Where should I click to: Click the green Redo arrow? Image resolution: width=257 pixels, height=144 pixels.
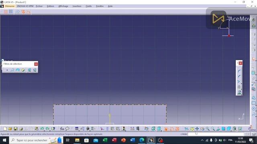(x=47, y=129)
